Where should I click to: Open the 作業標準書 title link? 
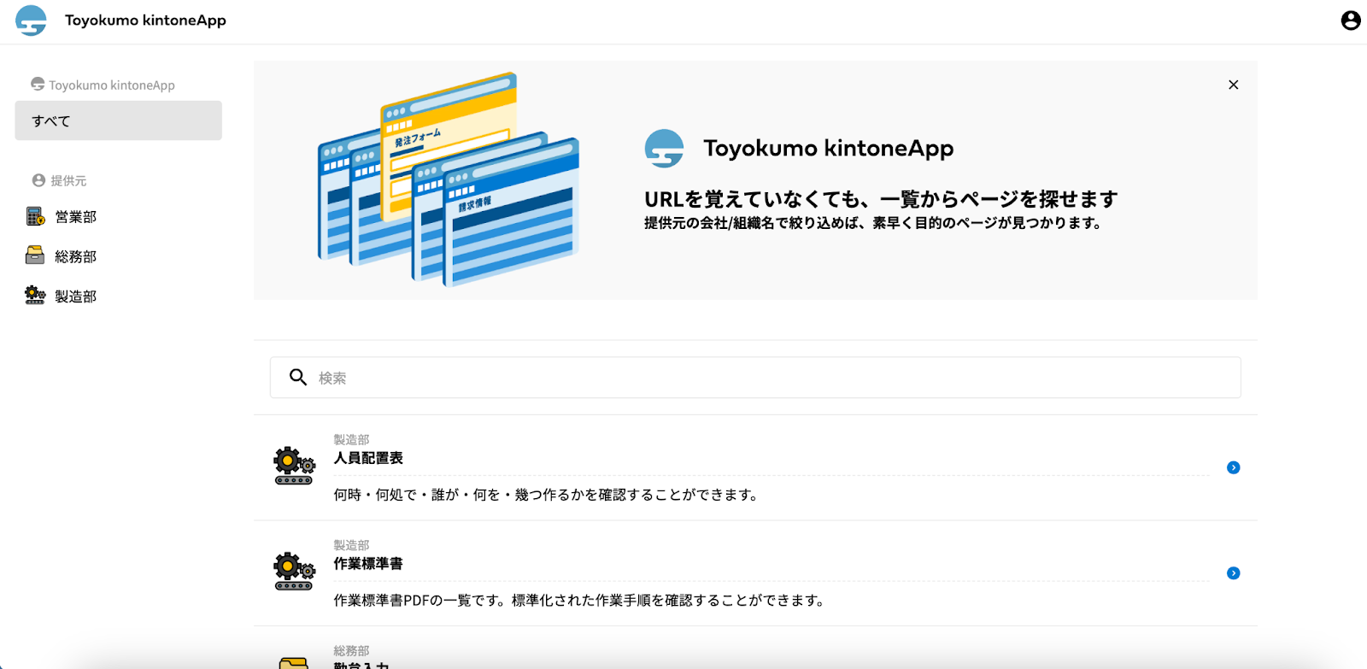click(368, 564)
